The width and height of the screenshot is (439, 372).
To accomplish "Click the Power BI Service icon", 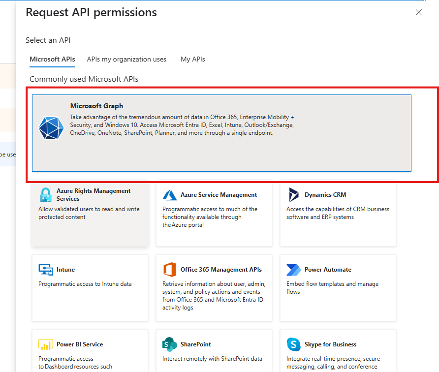I will coord(45,344).
